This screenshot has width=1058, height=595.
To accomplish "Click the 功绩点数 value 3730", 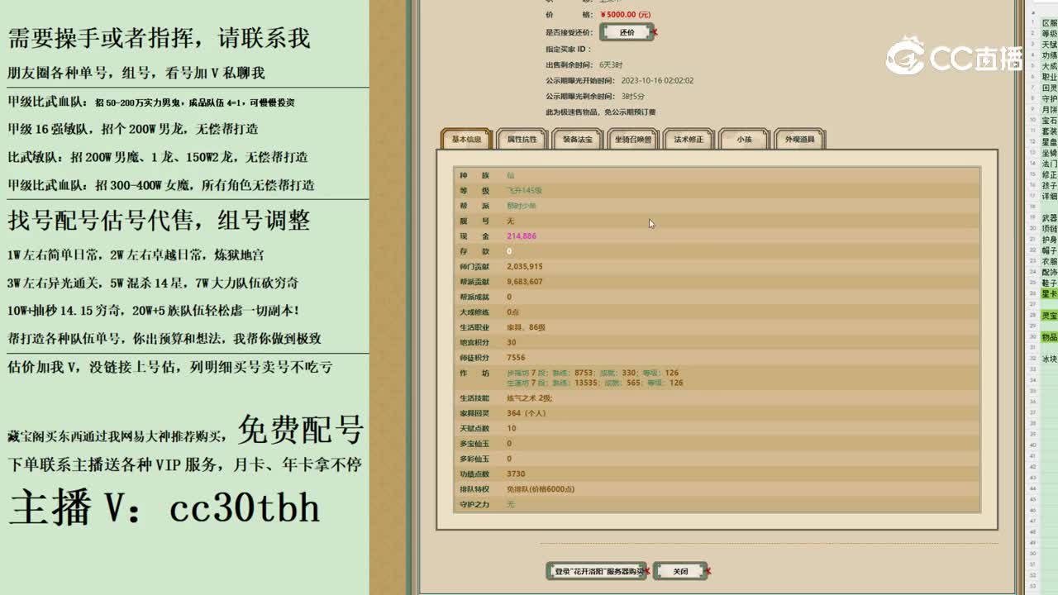I will click(x=516, y=474).
